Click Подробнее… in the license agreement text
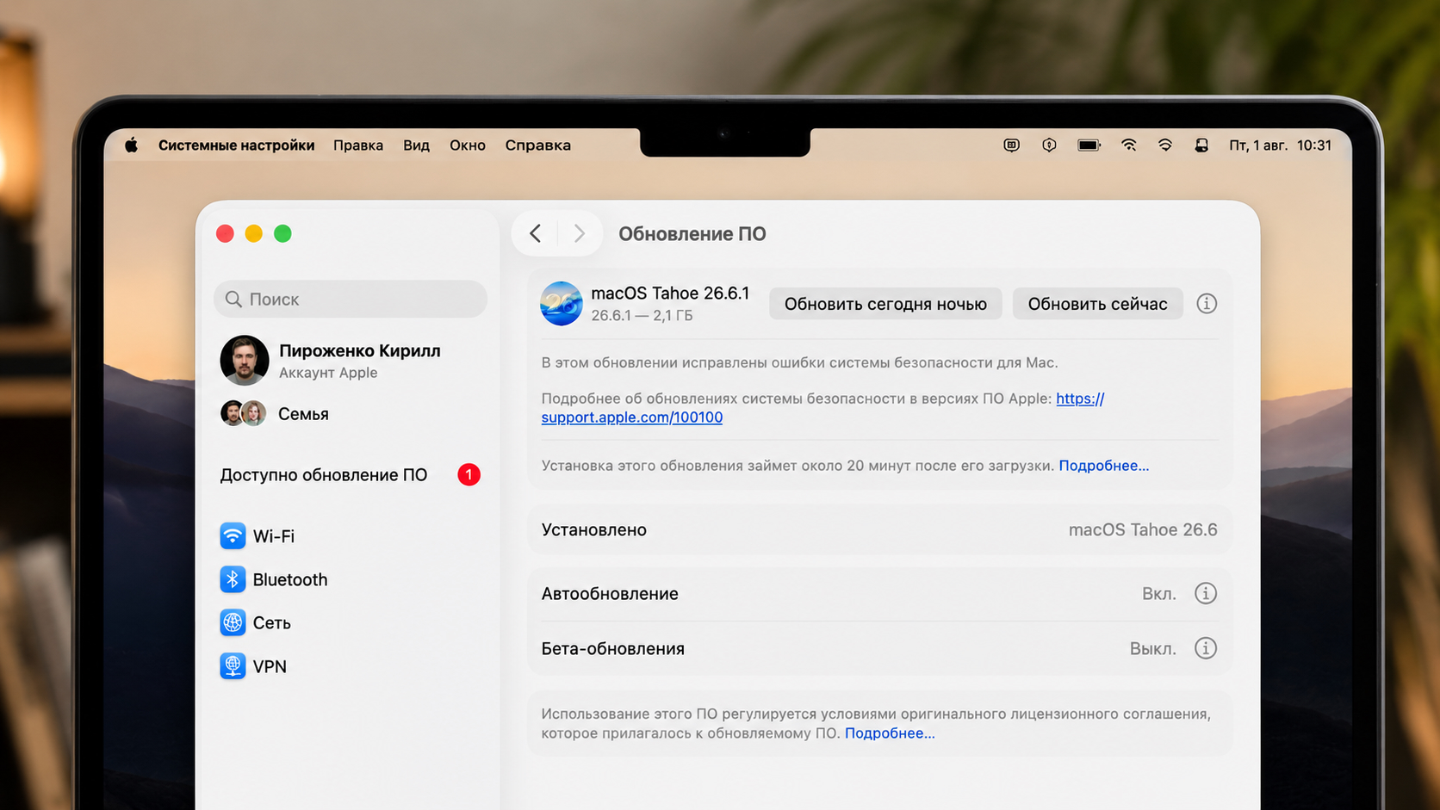The image size is (1440, 810). [890, 733]
